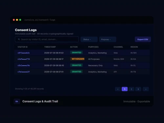Image resolution: width=164 pixels, height=123 pixels.
Task: Click the IN-KA region cell
Action: click(133, 59)
